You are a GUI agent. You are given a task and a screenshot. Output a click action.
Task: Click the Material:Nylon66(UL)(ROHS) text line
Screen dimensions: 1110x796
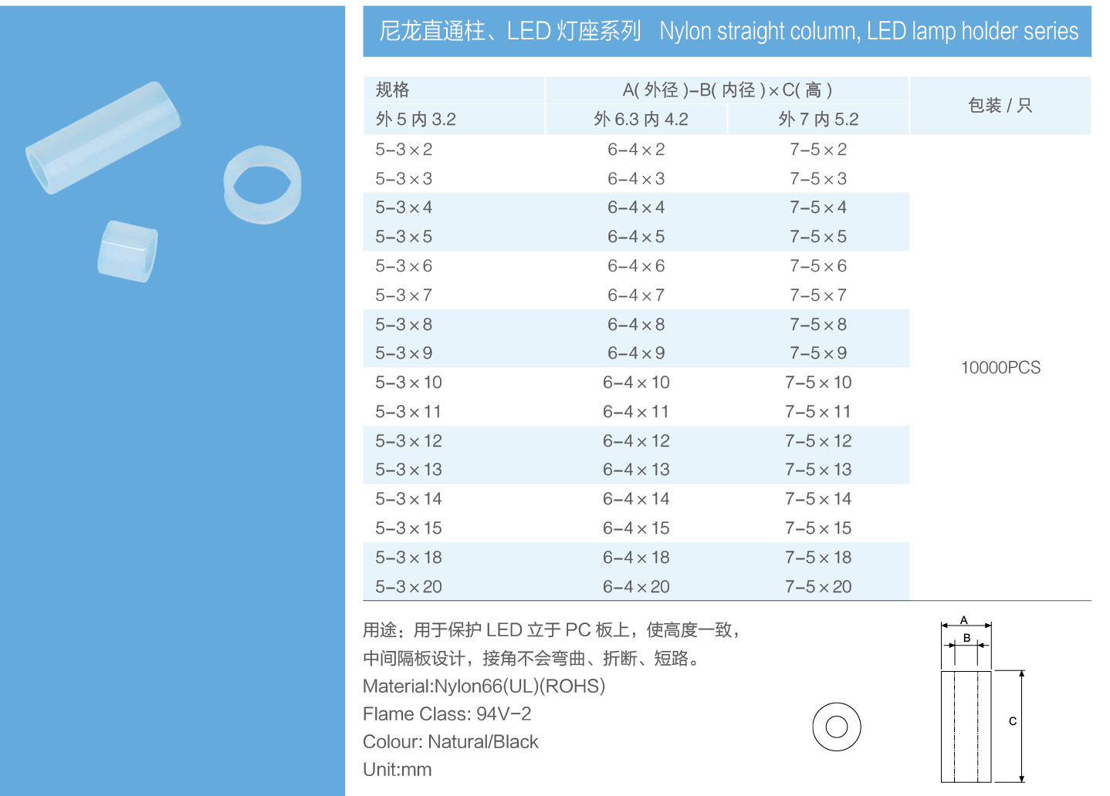pyautogui.click(x=484, y=686)
